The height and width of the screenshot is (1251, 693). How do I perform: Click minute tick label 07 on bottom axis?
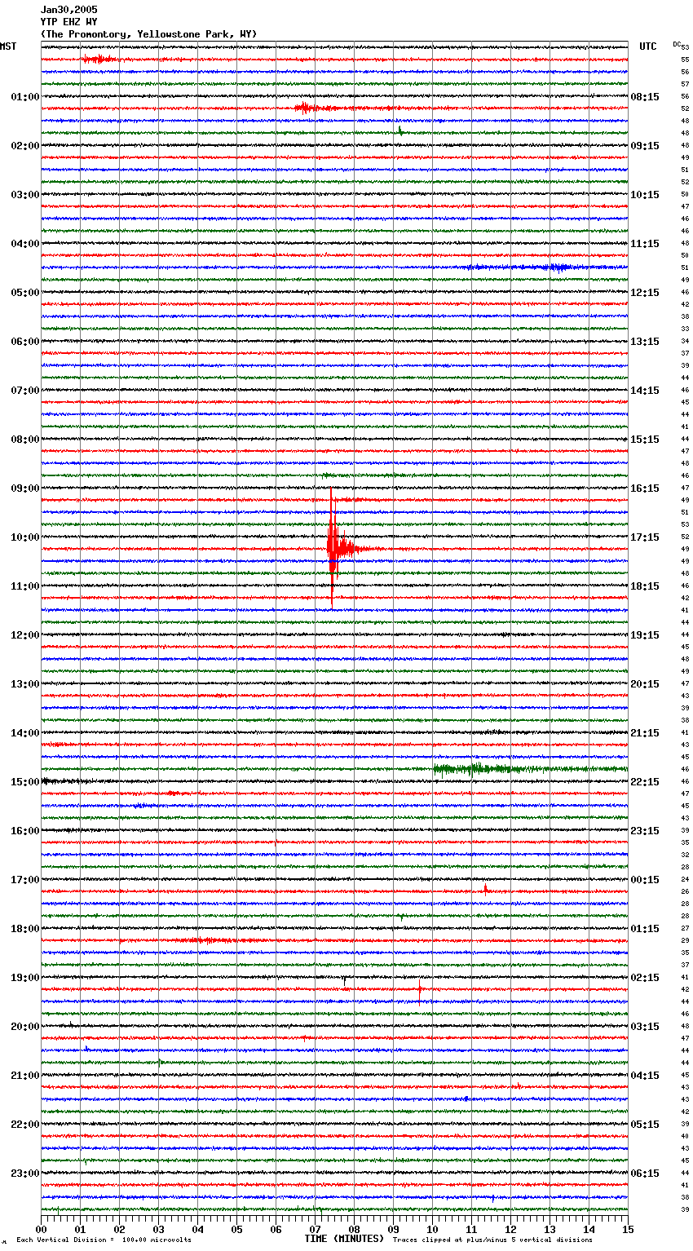[x=315, y=1229]
